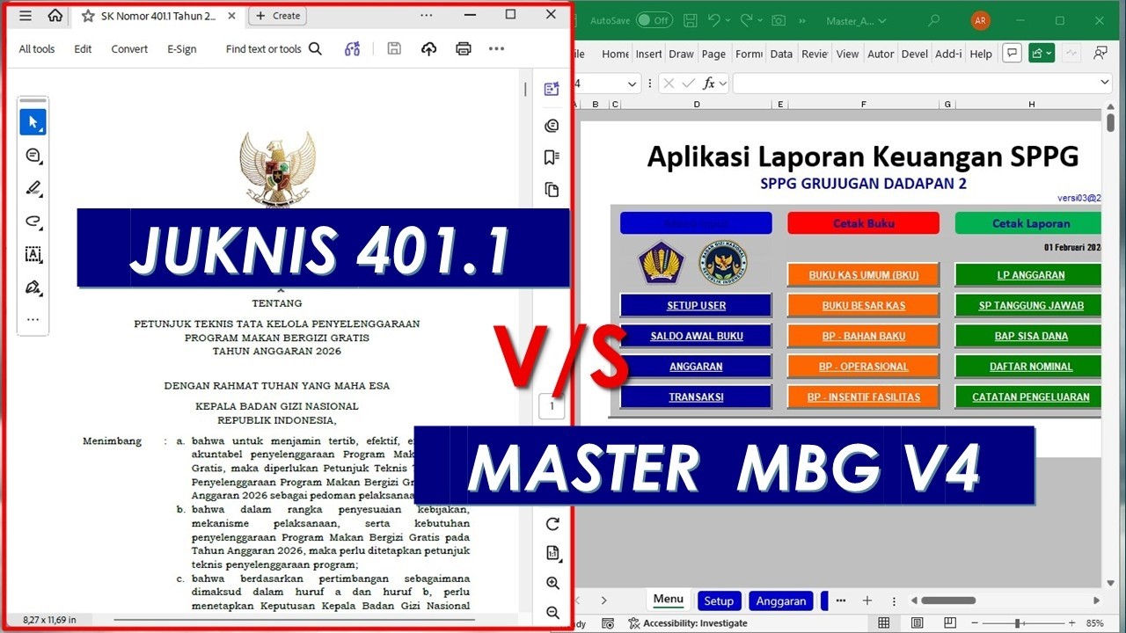Click the TRANSAKSI button
1126x633 pixels.
pos(696,397)
